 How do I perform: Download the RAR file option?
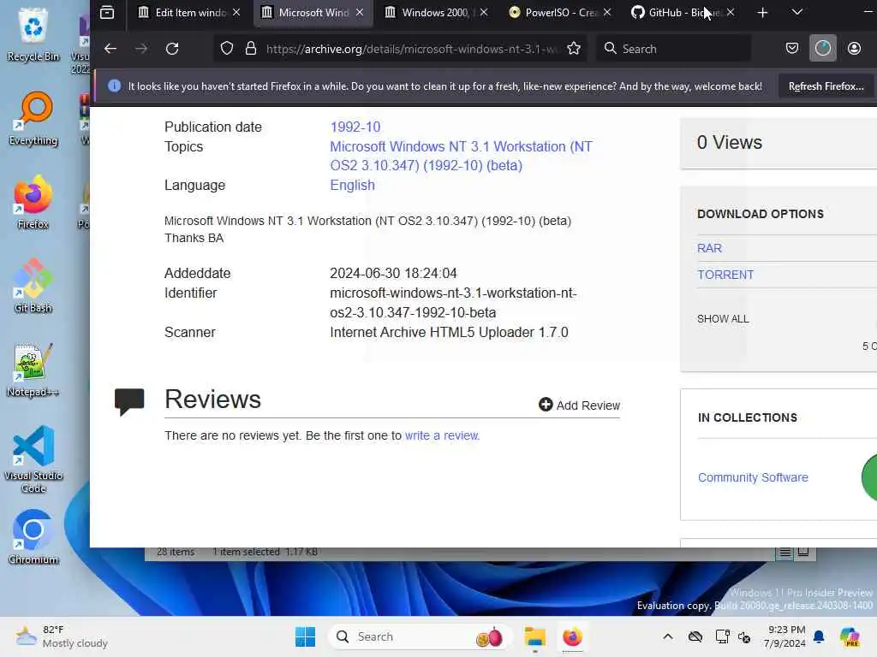[x=709, y=248]
